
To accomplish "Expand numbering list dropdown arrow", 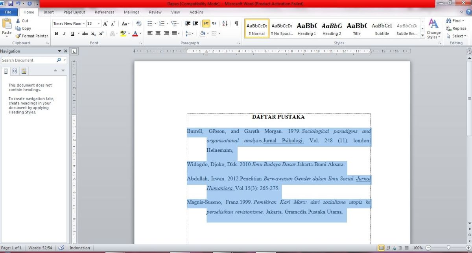I will [168, 24].
